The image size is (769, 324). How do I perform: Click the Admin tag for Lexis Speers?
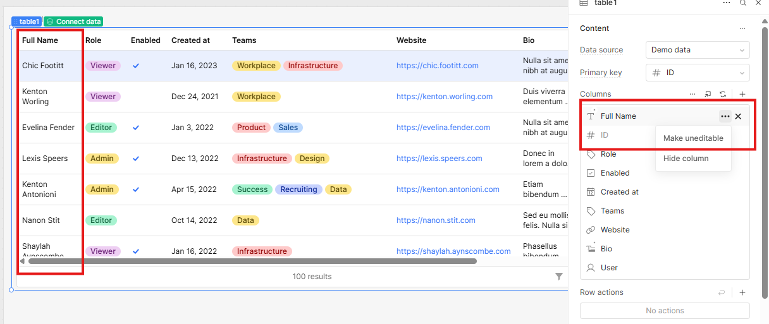tap(102, 159)
